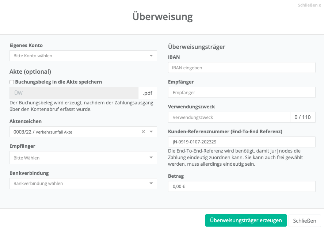Select the Kunden-Referenznummer input field
The width and height of the screenshot is (324, 231).
(241, 142)
